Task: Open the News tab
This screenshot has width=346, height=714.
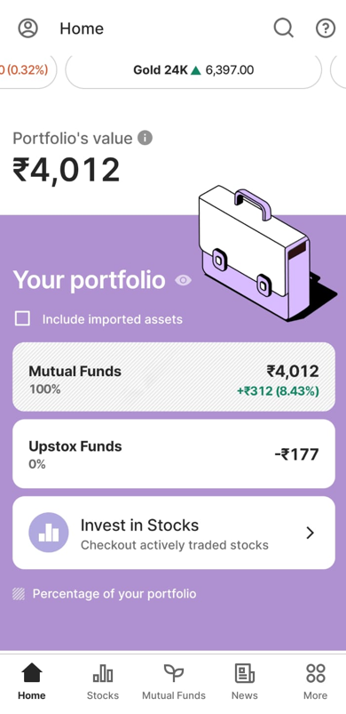Action: tap(244, 682)
